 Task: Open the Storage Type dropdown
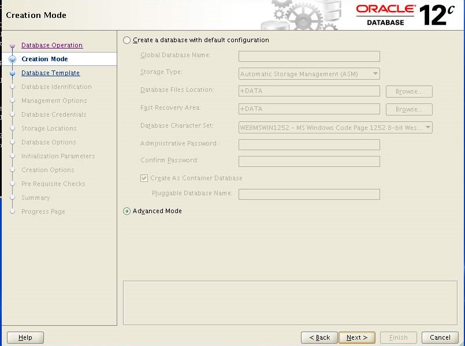309,74
